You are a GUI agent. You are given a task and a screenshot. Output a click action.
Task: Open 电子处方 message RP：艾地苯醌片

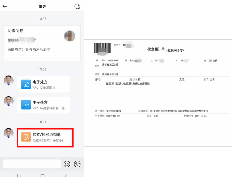click(x=48, y=84)
